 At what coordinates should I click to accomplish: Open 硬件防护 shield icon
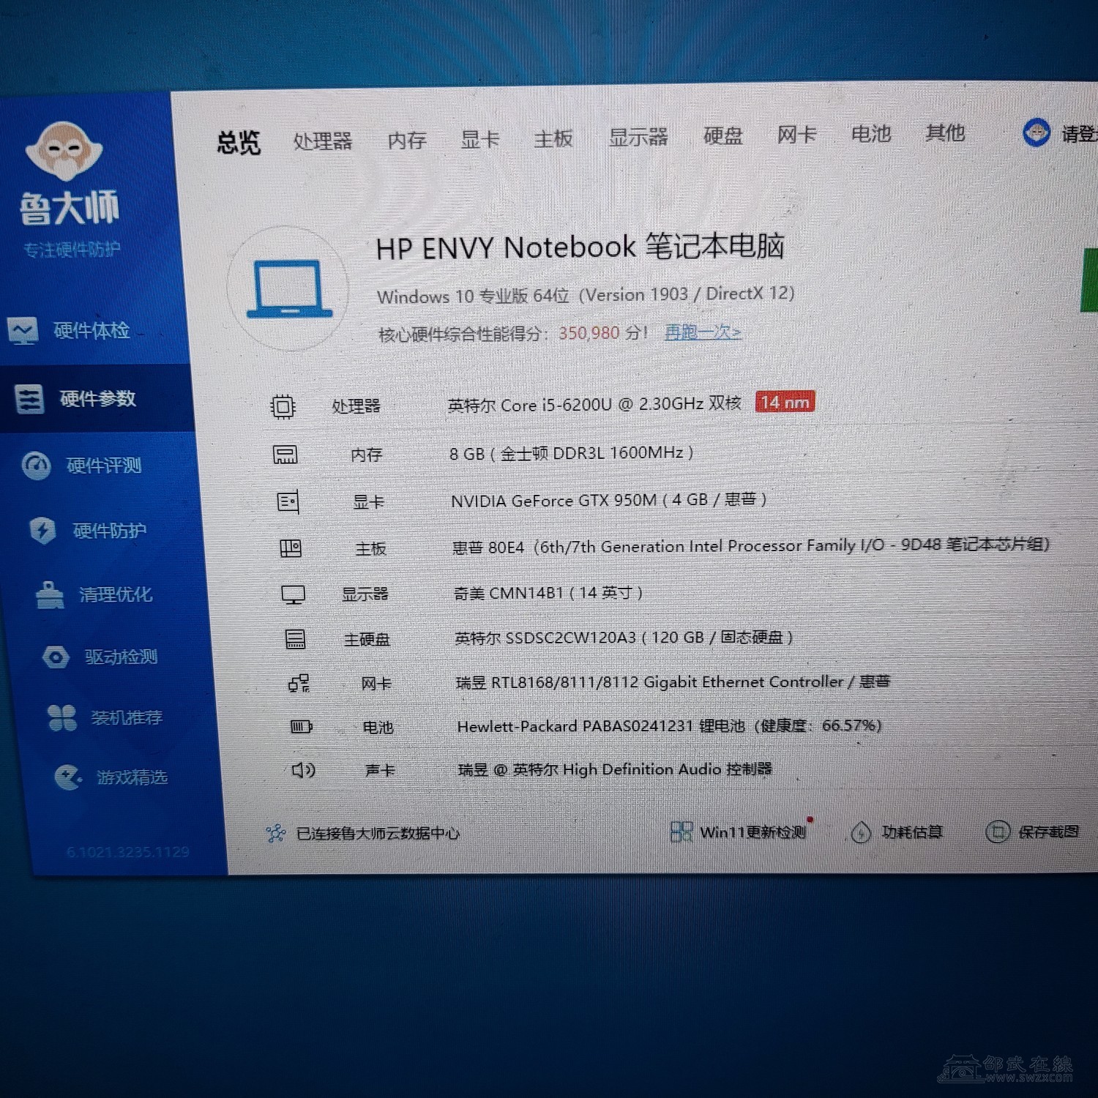tap(42, 530)
